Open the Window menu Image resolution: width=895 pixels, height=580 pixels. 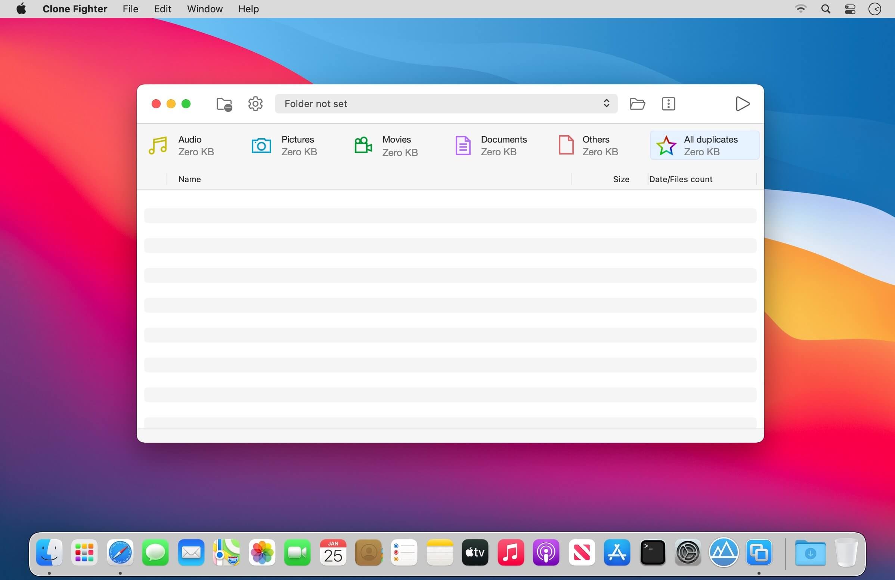tap(205, 9)
